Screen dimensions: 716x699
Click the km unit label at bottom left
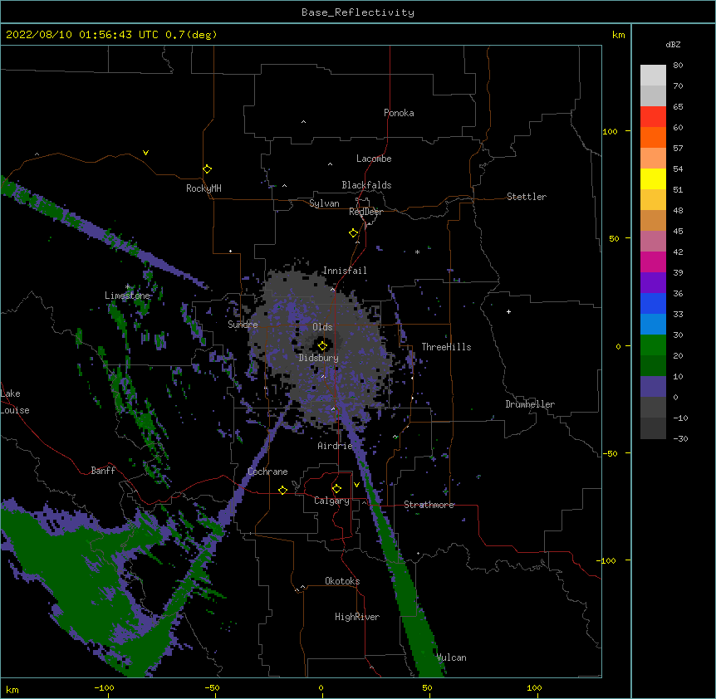(12, 689)
